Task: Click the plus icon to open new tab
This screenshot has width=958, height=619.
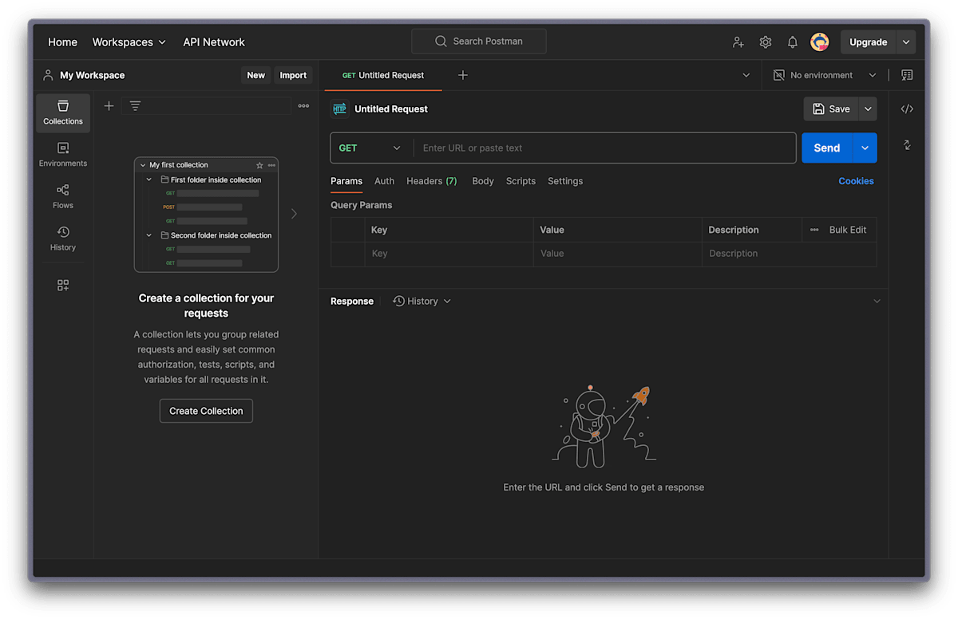Action: click(x=463, y=75)
